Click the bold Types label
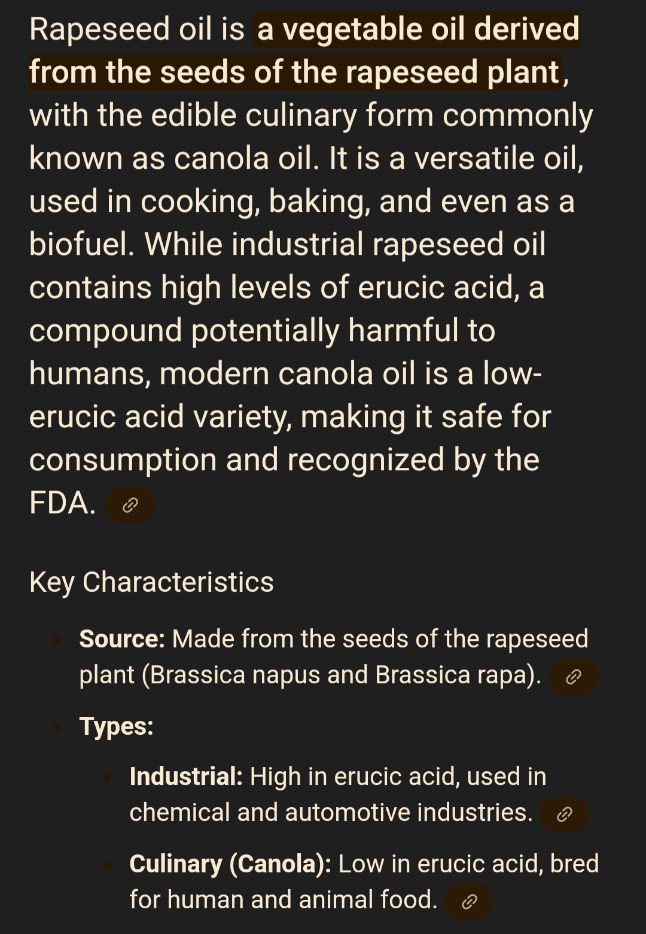646x934 pixels. 117,726
